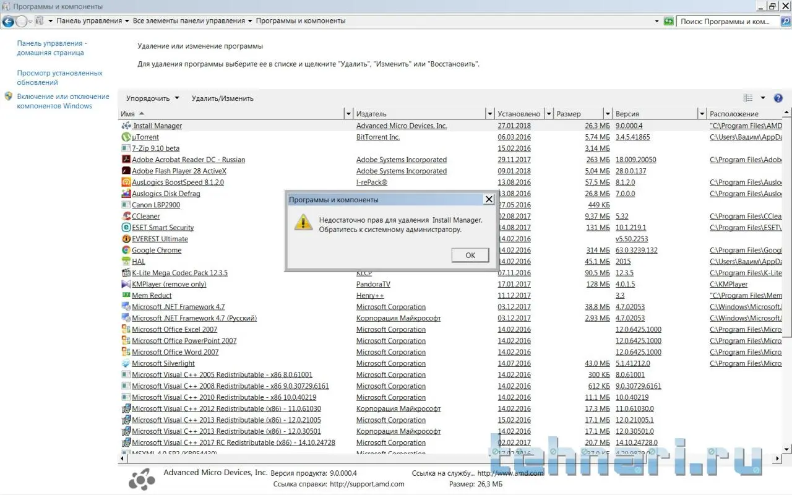The width and height of the screenshot is (792, 495).
Task: Select the Install Manager program icon in the list
Action: (x=126, y=126)
